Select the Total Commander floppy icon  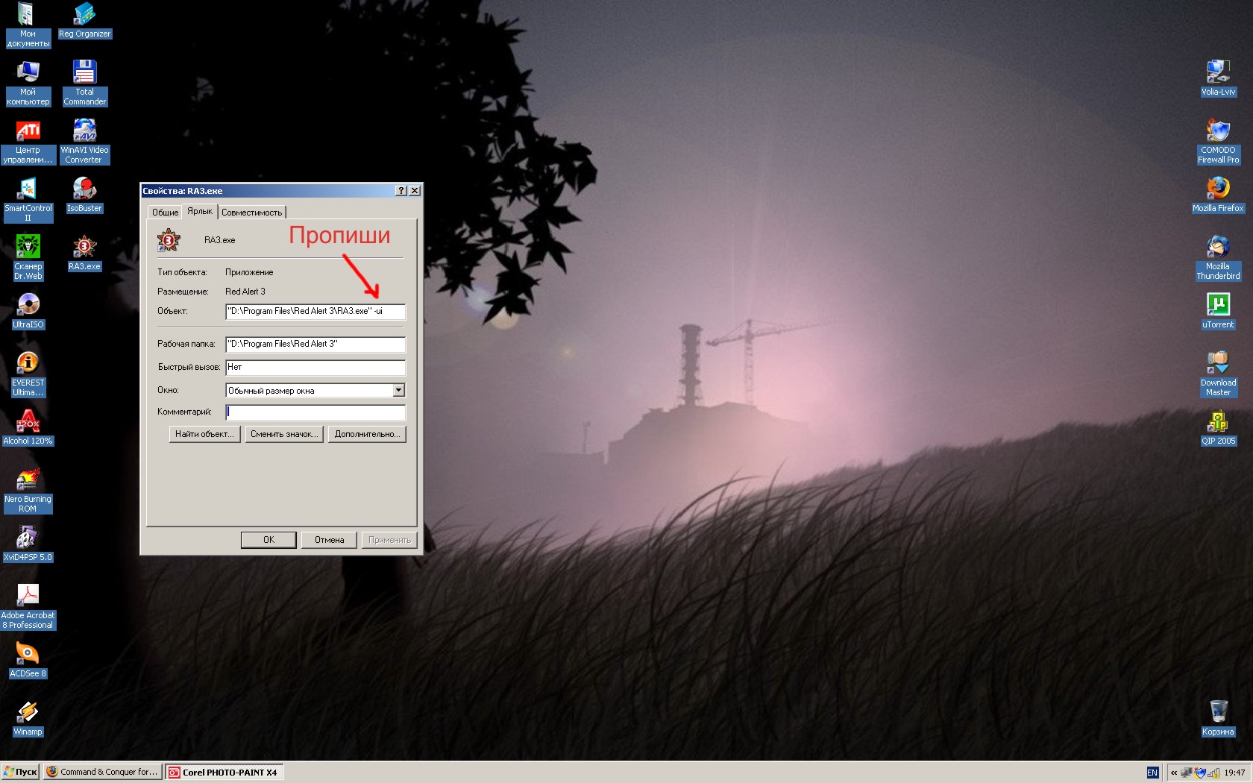[84, 72]
